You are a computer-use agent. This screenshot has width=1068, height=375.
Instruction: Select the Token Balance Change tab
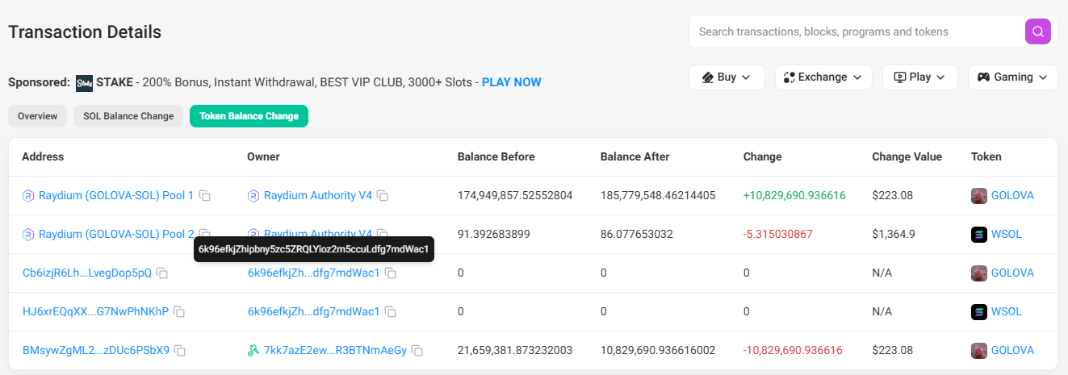click(249, 116)
